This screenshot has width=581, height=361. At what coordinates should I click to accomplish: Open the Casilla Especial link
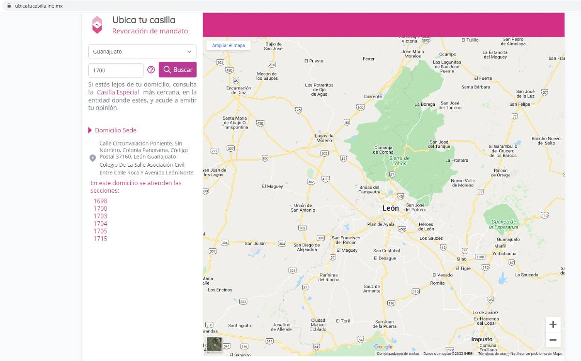click(x=118, y=92)
